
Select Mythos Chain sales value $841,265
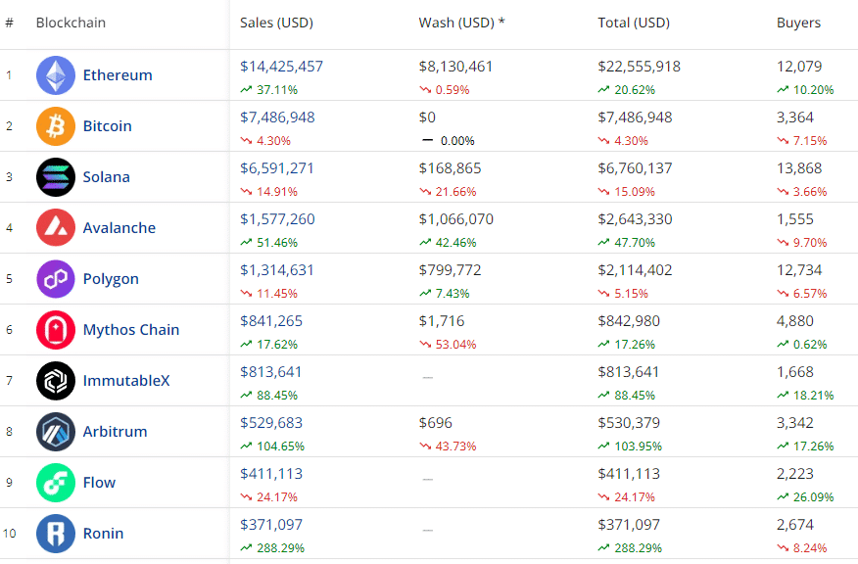[271, 320]
